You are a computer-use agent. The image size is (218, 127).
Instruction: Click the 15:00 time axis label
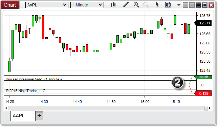(x=145, y=102)
